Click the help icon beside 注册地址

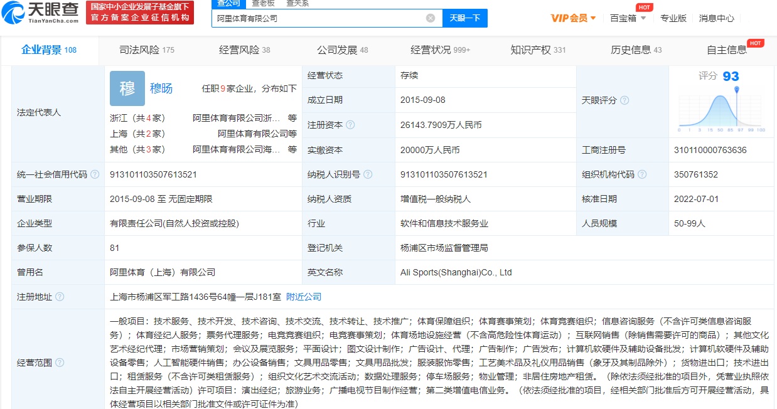coord(60,297)
